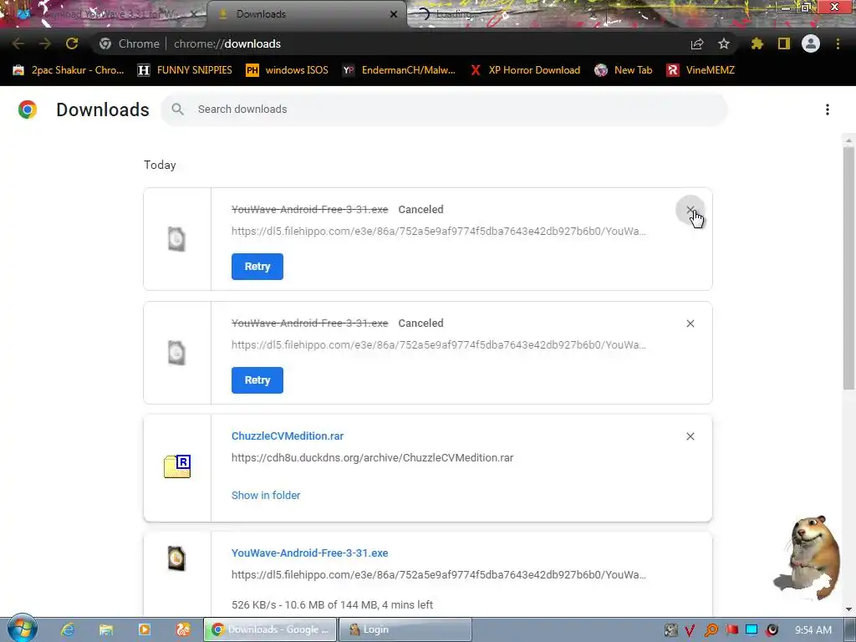Click the page vertical scrollbar thumb
Screen dimensions: 856x642
click(x=848, y=267)
